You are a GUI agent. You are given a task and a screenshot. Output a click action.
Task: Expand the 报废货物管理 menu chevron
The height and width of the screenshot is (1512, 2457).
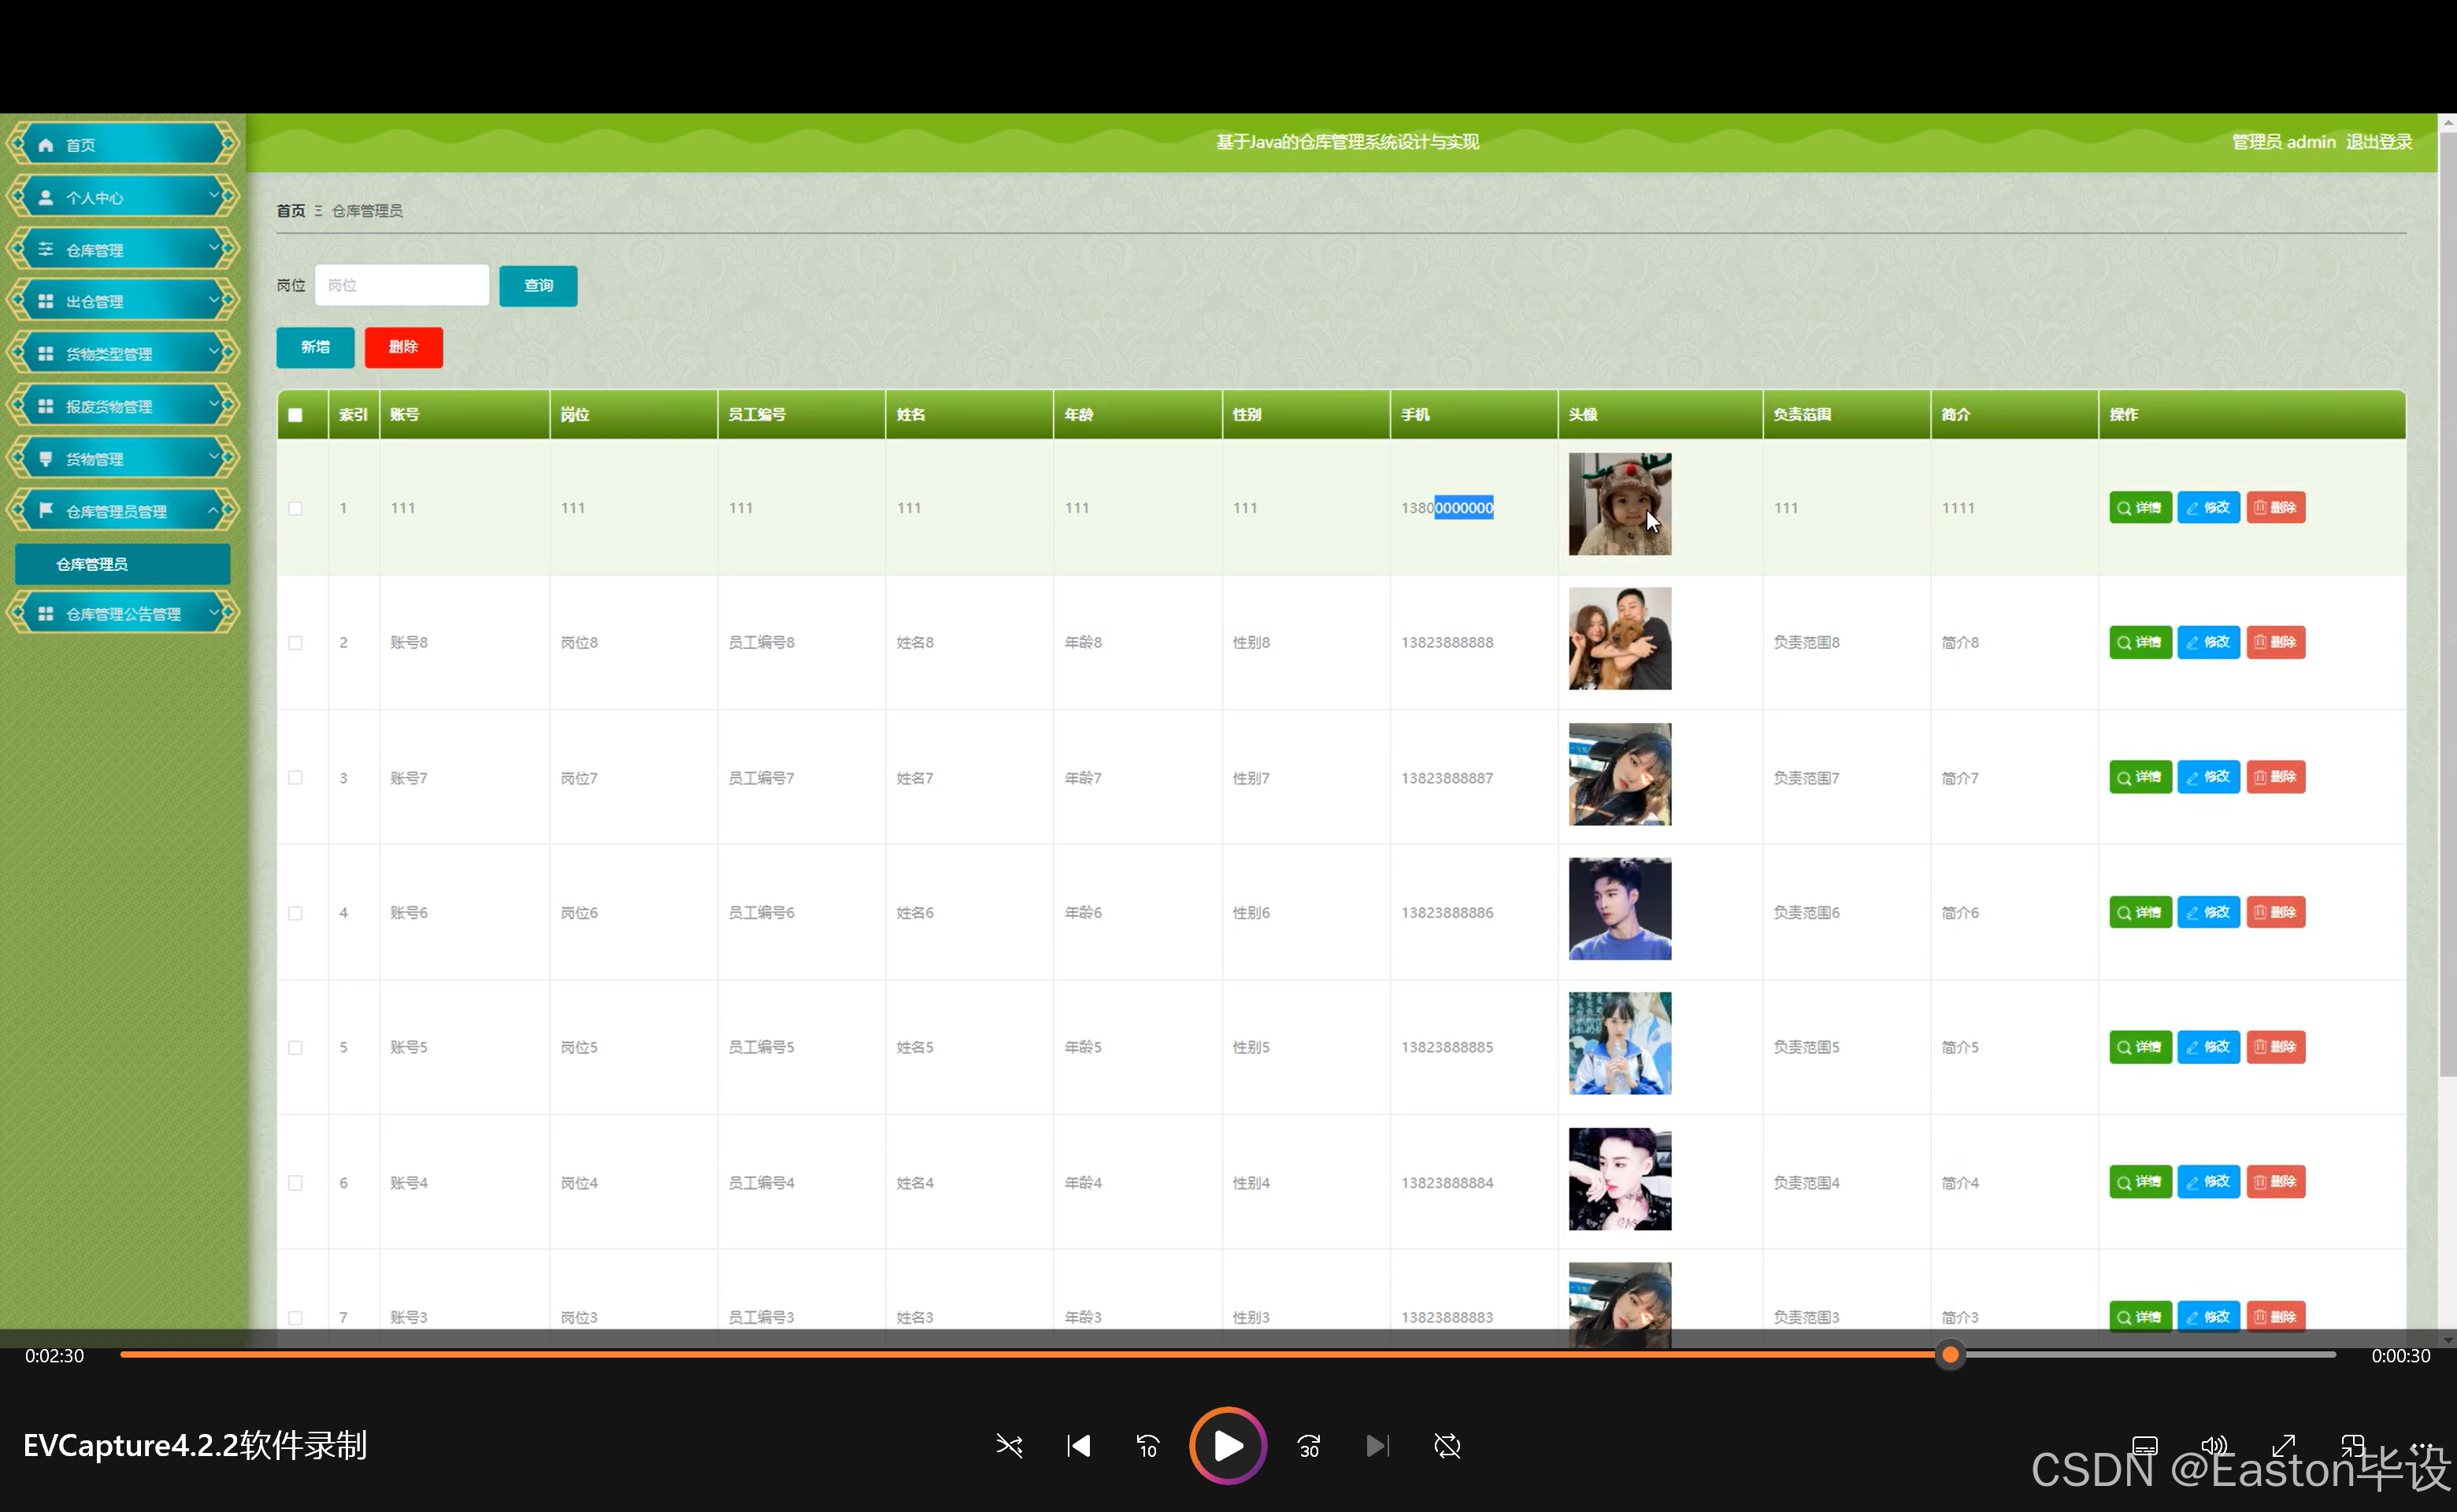(x=213, y=404)
